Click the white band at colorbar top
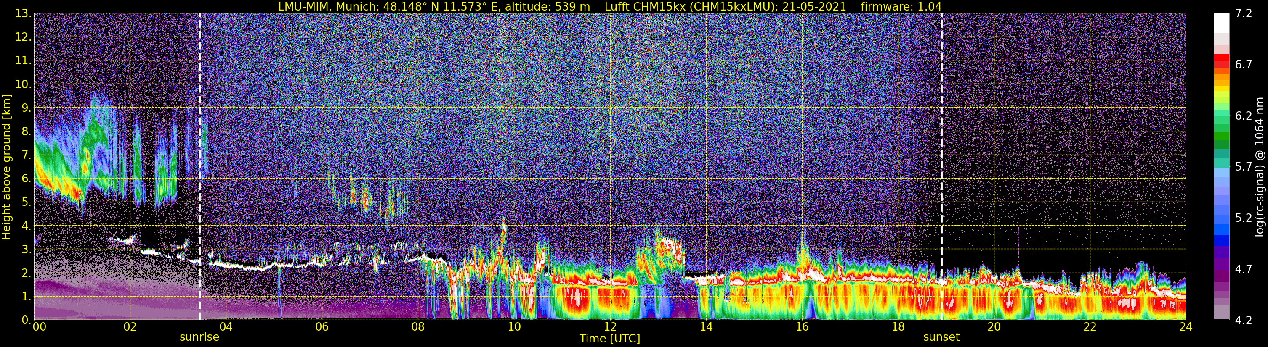The height and width of the screenshot is (347, 1268). click(x=1222, y=23)
